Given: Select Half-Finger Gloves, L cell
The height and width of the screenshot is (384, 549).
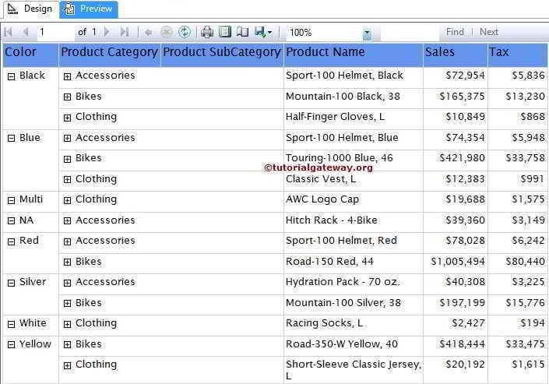Looking at the screenshot, I should click(x=354, y=119).
